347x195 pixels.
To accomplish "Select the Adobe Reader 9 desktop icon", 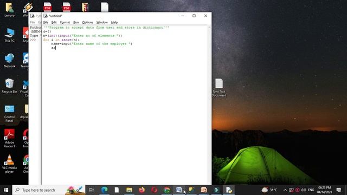I will (x=10, y=139).
